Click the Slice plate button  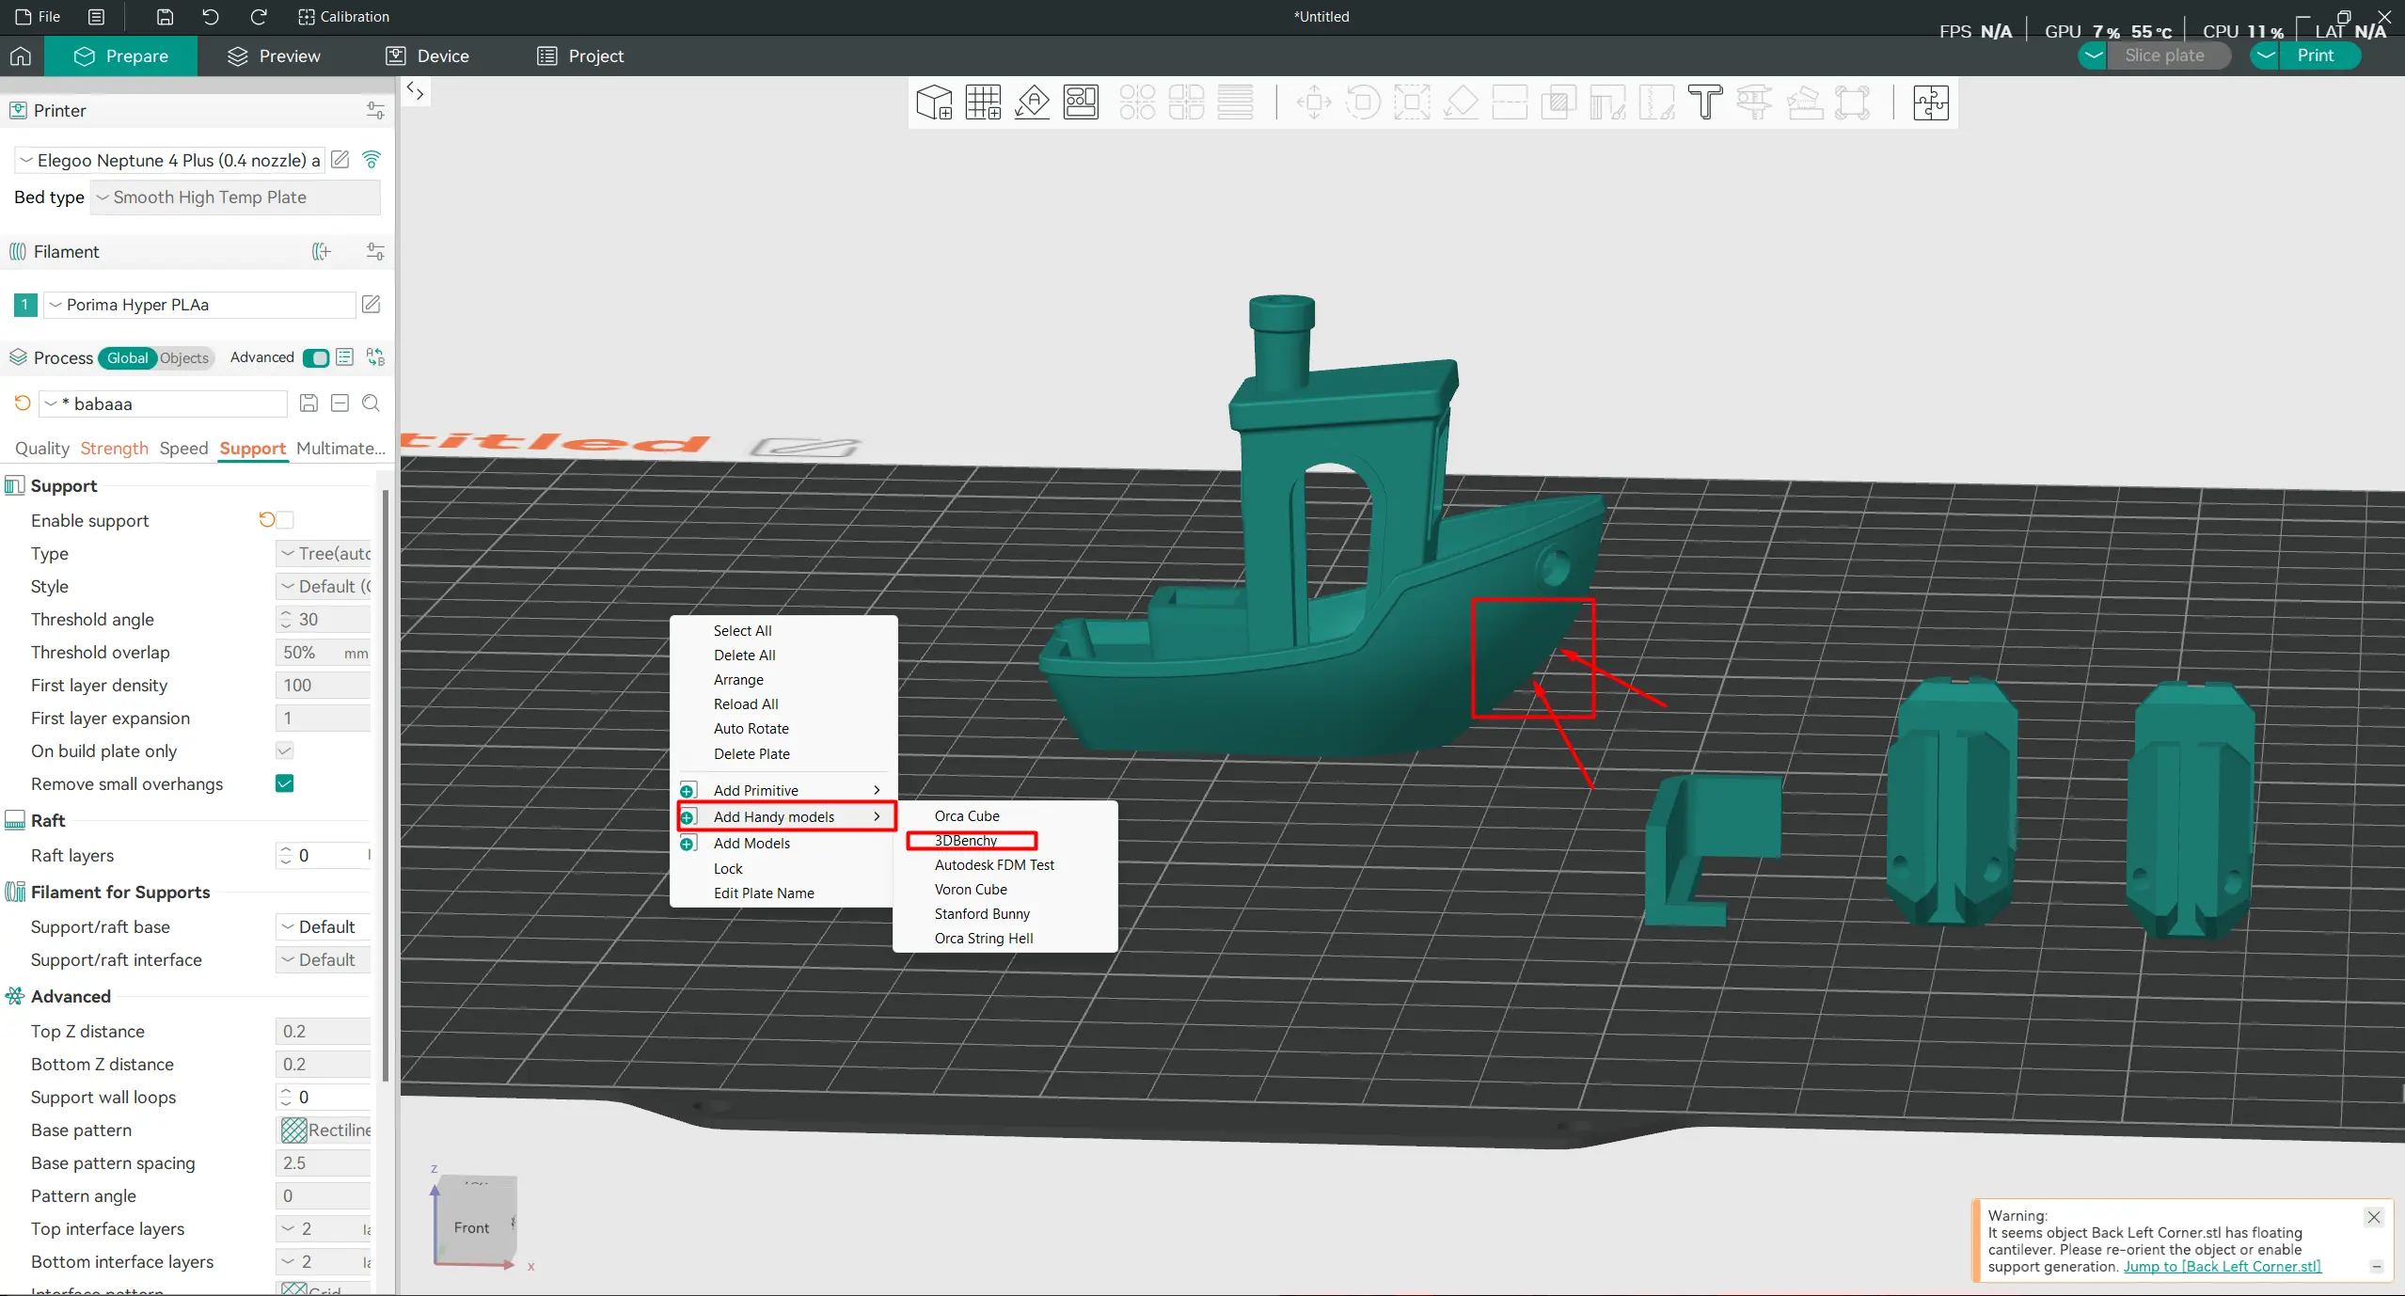2164,55
